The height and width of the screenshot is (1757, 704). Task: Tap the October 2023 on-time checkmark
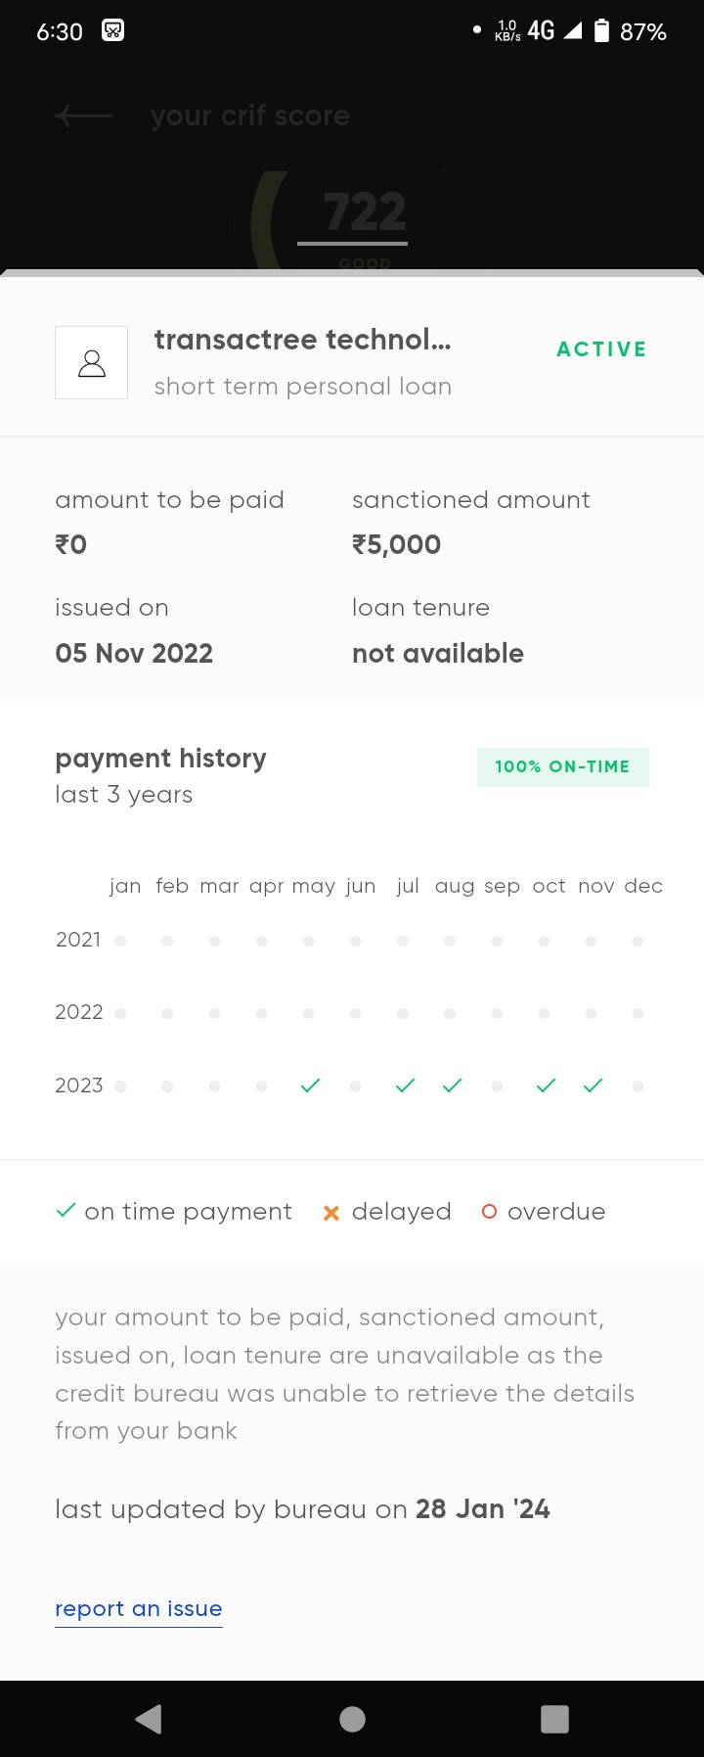click(546, 1086)
